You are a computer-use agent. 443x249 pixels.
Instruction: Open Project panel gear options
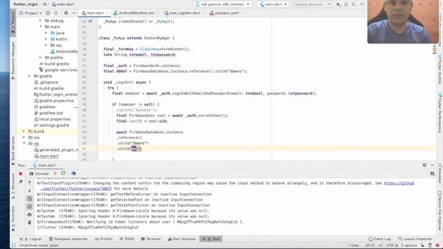66,13
